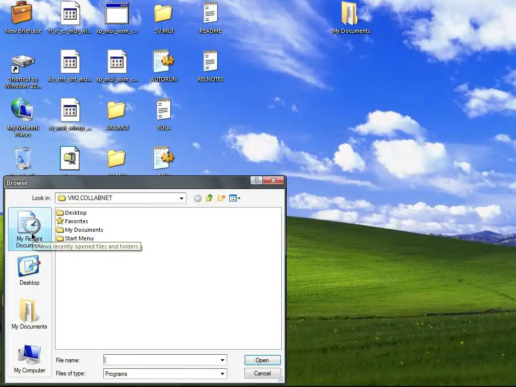The width and height of the screenshot is (516, 387).
Task: Select the Desktop folder in file list
Action: coord(72,213)
